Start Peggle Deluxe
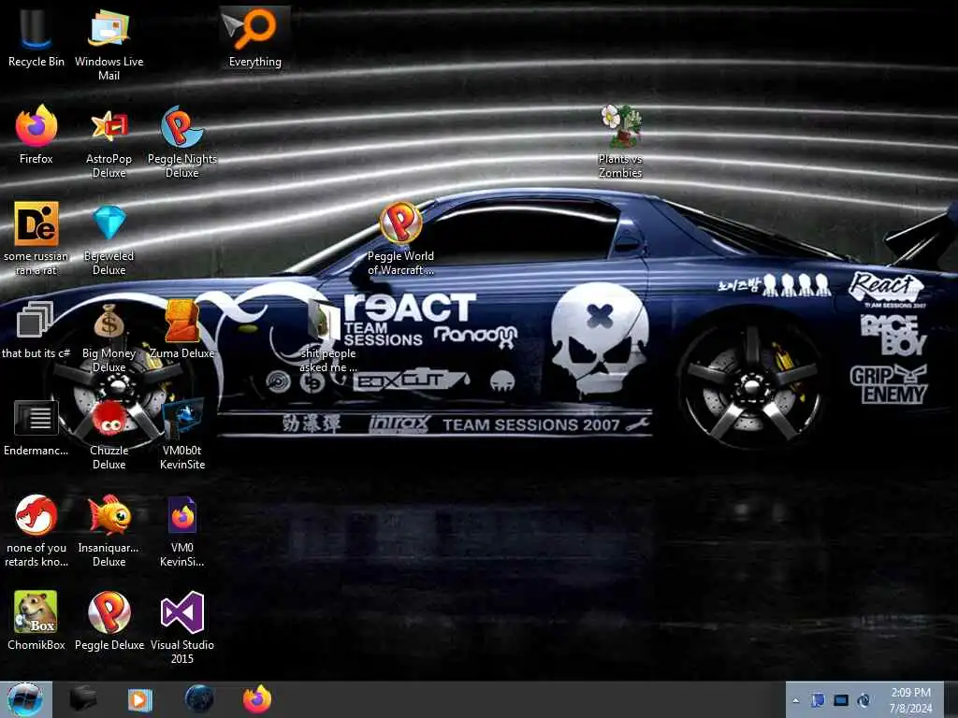Image resolution: width=958 pixels, height=718 pixels. (x=109, y=621)
